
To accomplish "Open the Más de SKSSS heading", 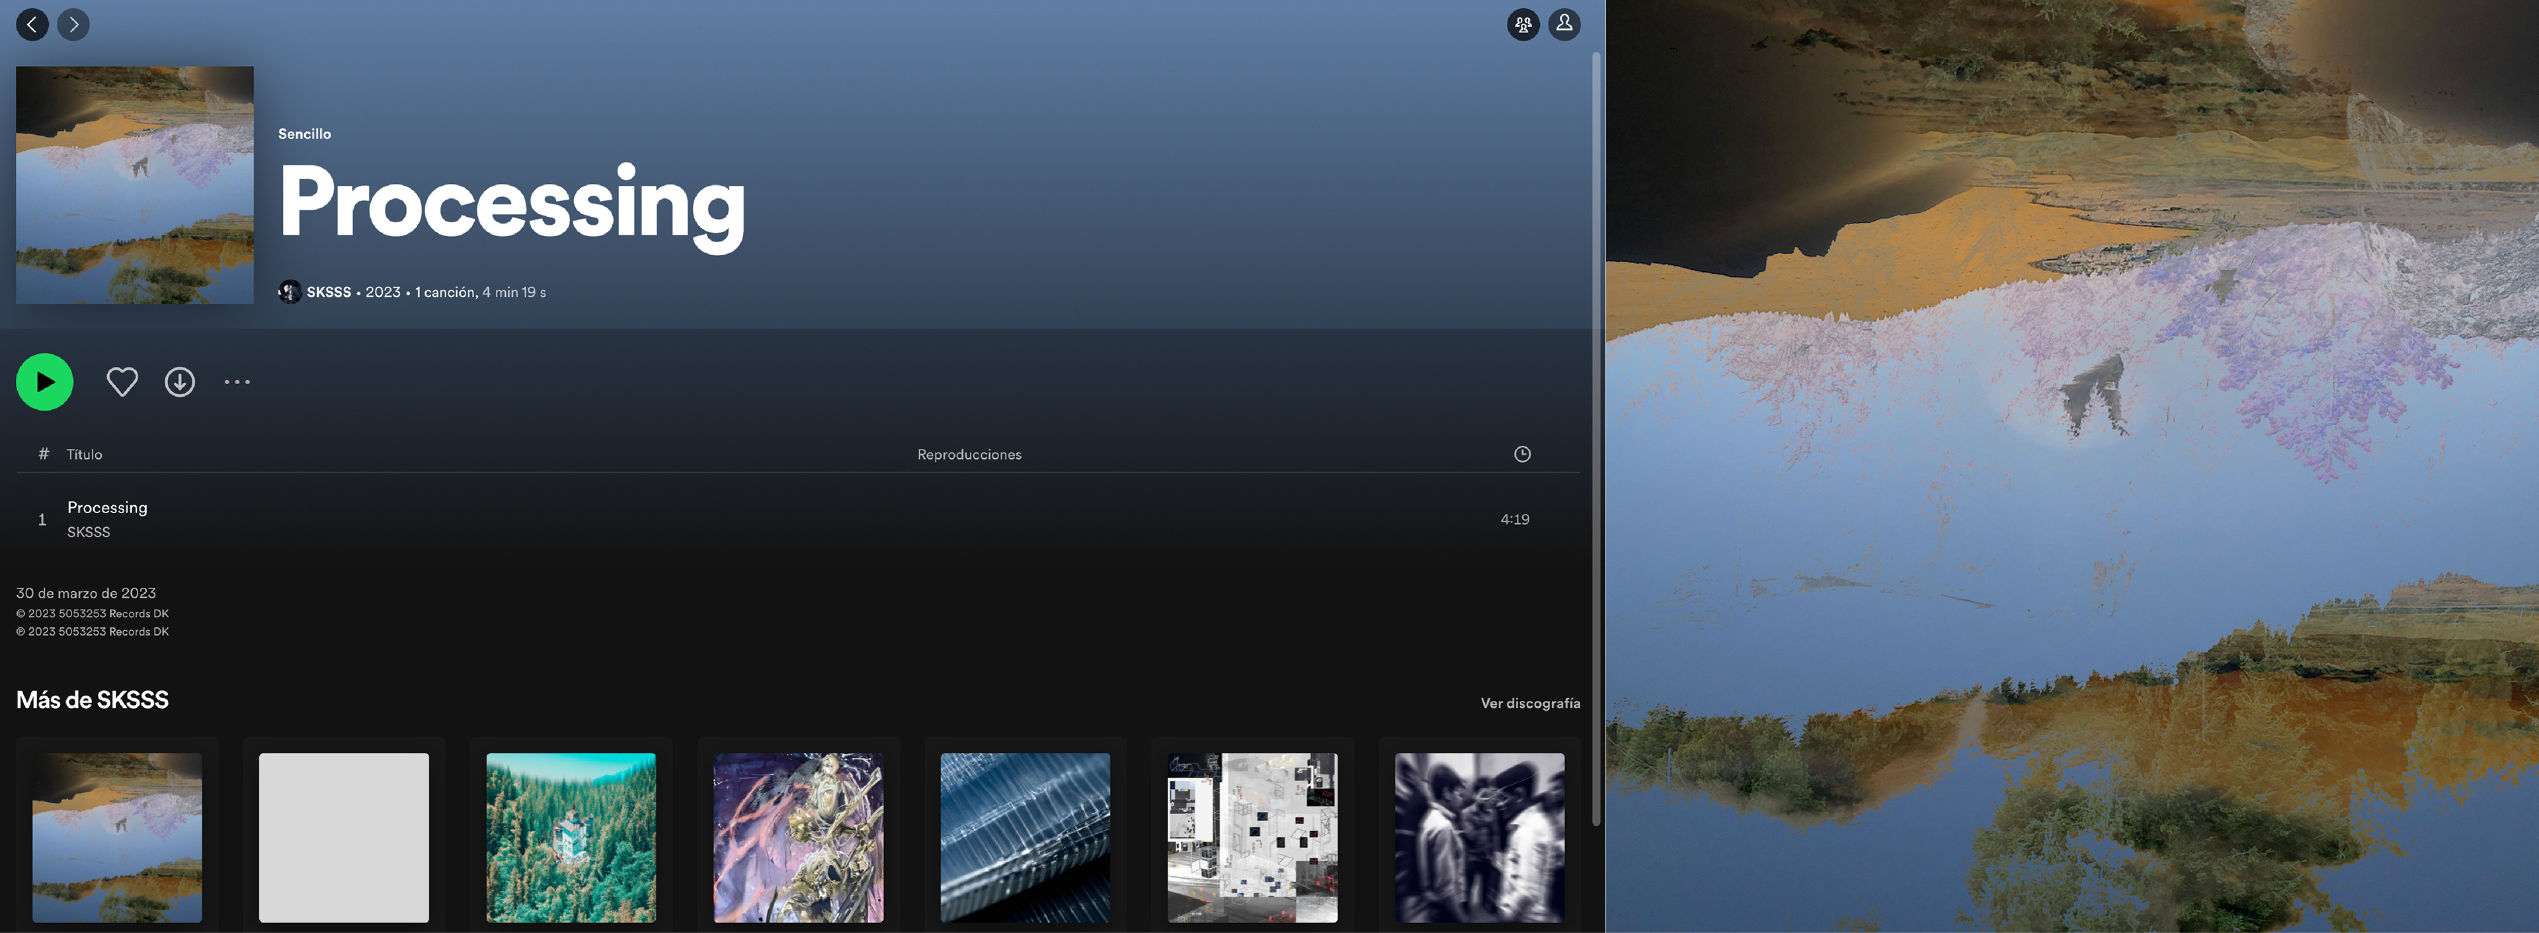I will point(93,700).
